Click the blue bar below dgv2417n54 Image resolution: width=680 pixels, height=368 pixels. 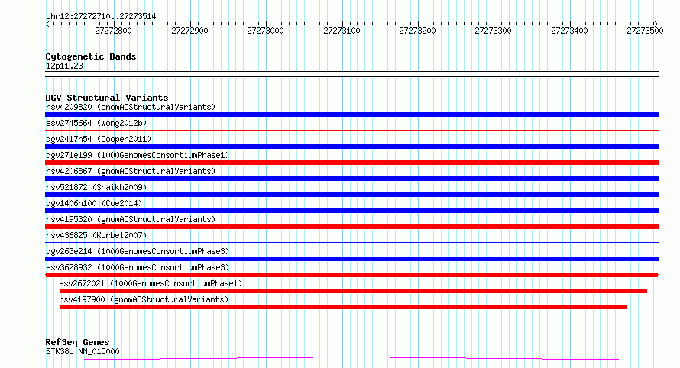351,147
